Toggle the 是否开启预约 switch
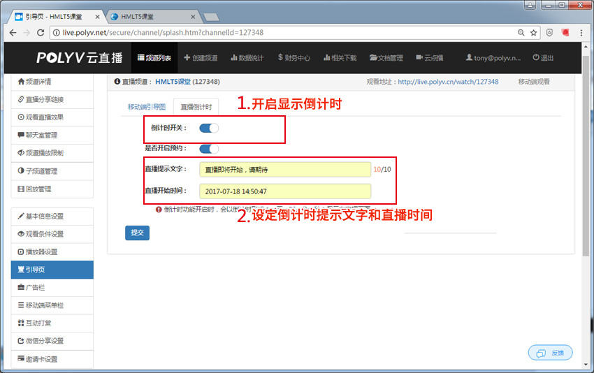 pyautogui.click(x=209, y=148)
